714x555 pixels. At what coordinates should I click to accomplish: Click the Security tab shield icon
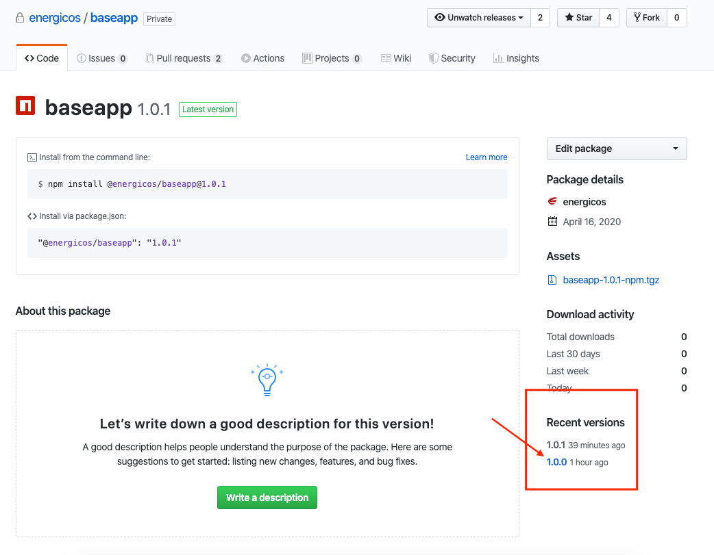pos(434,58)
